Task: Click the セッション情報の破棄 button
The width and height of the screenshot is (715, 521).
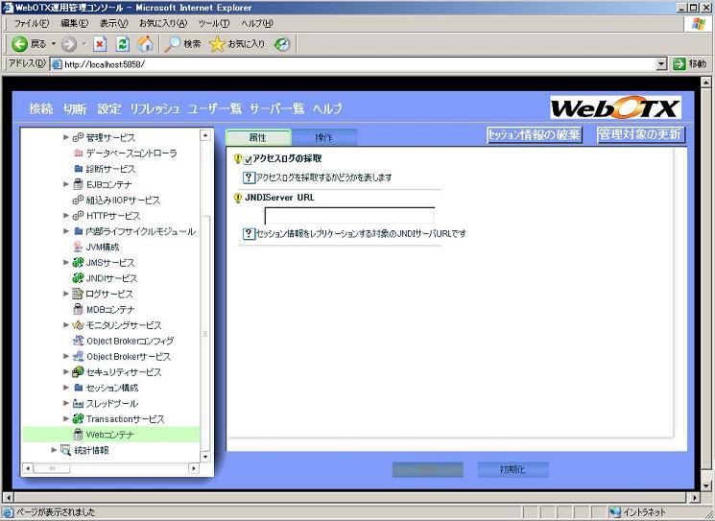Action: [535, 135]
